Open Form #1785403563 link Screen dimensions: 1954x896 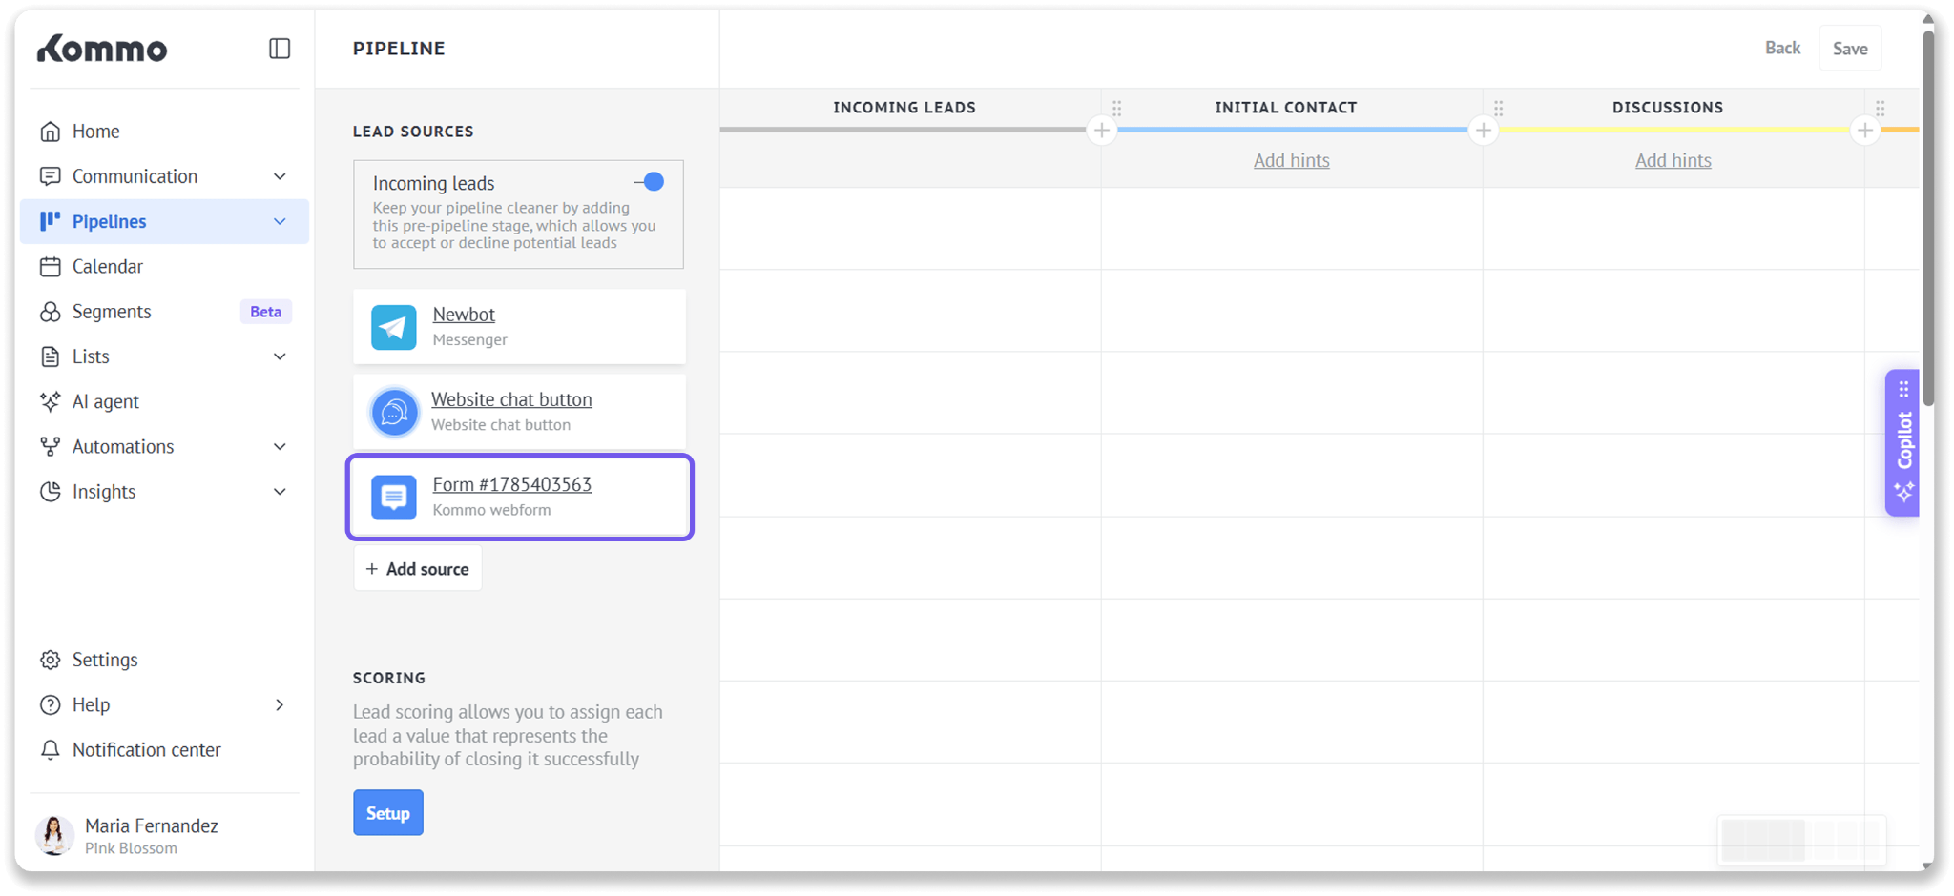pyautogui.click(x=512, y=484)
